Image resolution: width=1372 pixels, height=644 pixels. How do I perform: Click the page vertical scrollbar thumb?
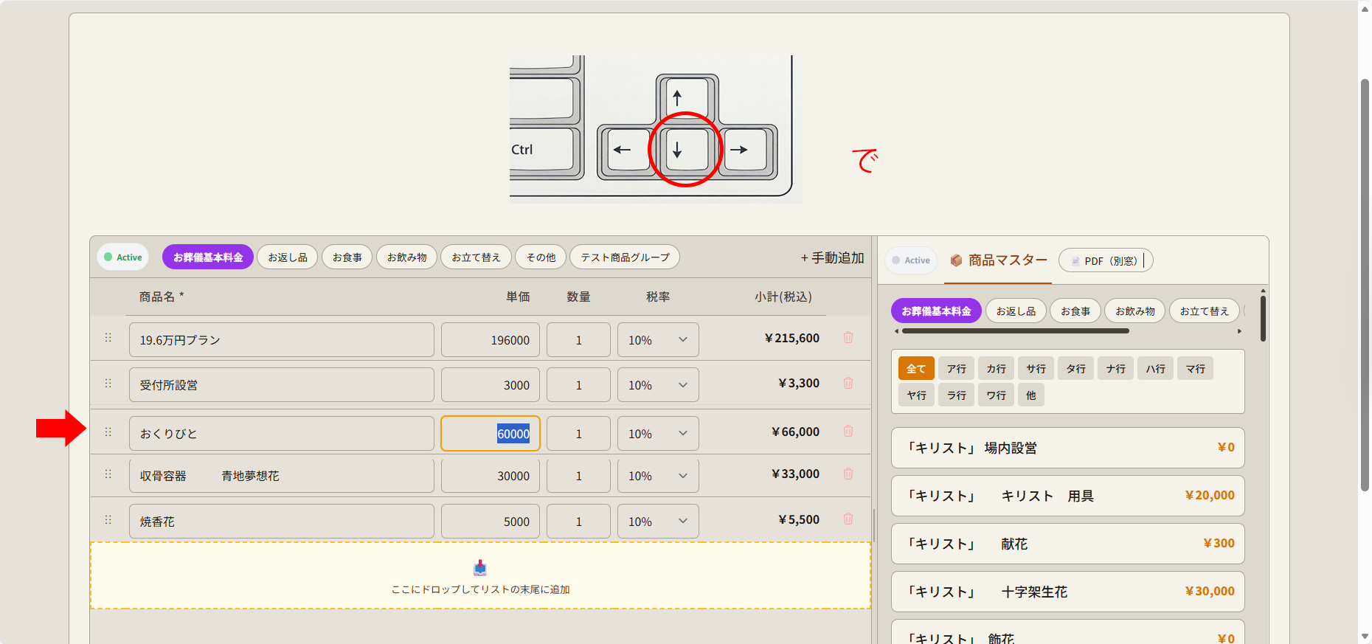click(x=1365, y=284)
